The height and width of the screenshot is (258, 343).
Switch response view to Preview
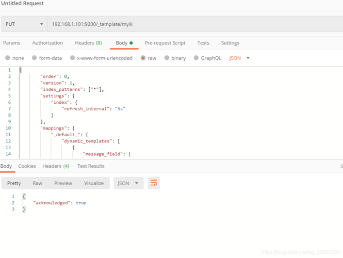(x=63, y=183)
